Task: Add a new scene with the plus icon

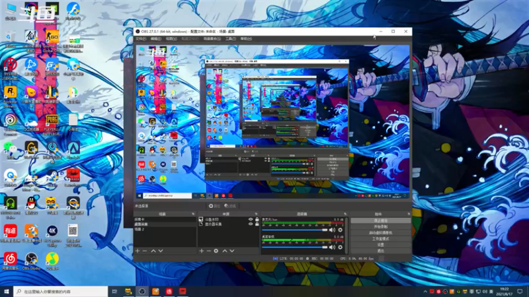Action: [138, 251]
